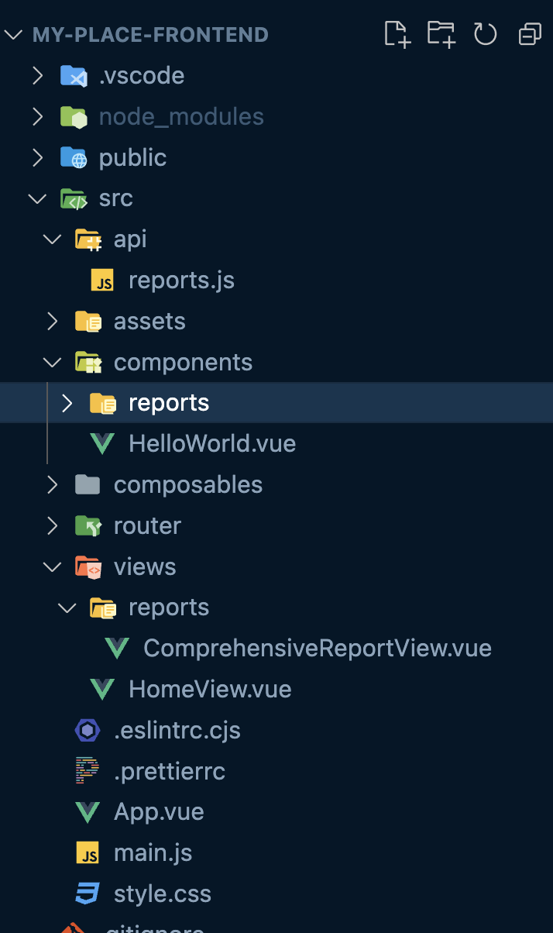The width and height of the screenshot is (553, 933).
Task: Open App.vue from the file tree
Action: (x=158, y=811)
